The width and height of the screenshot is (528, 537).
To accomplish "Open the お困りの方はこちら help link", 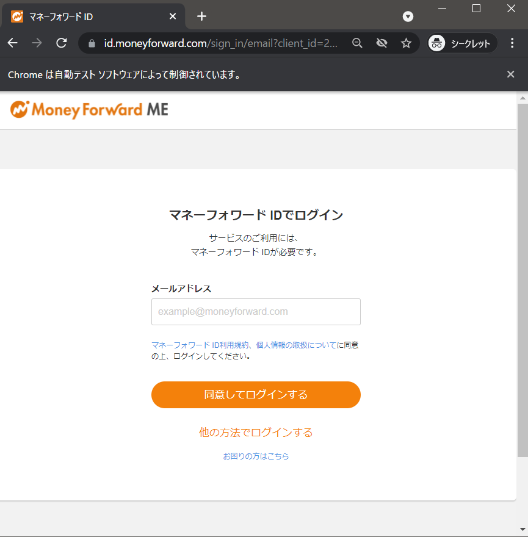I will click(256, 456).
